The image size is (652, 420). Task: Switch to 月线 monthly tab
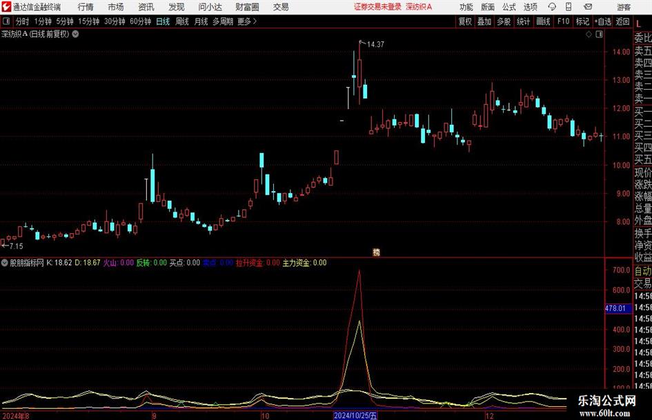[x=201, y=21]
